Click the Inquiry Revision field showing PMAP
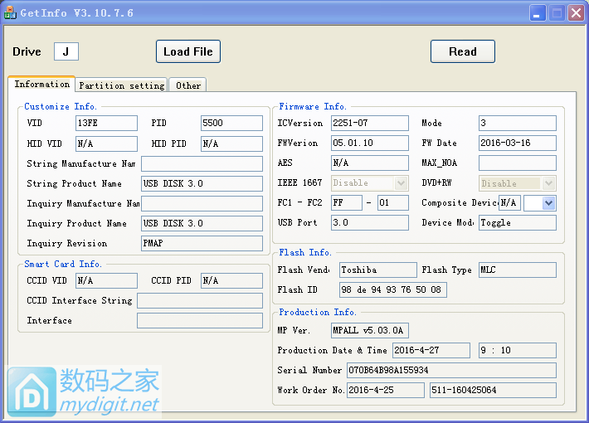This screenshot has height=423, width=589. coord(202,243)
